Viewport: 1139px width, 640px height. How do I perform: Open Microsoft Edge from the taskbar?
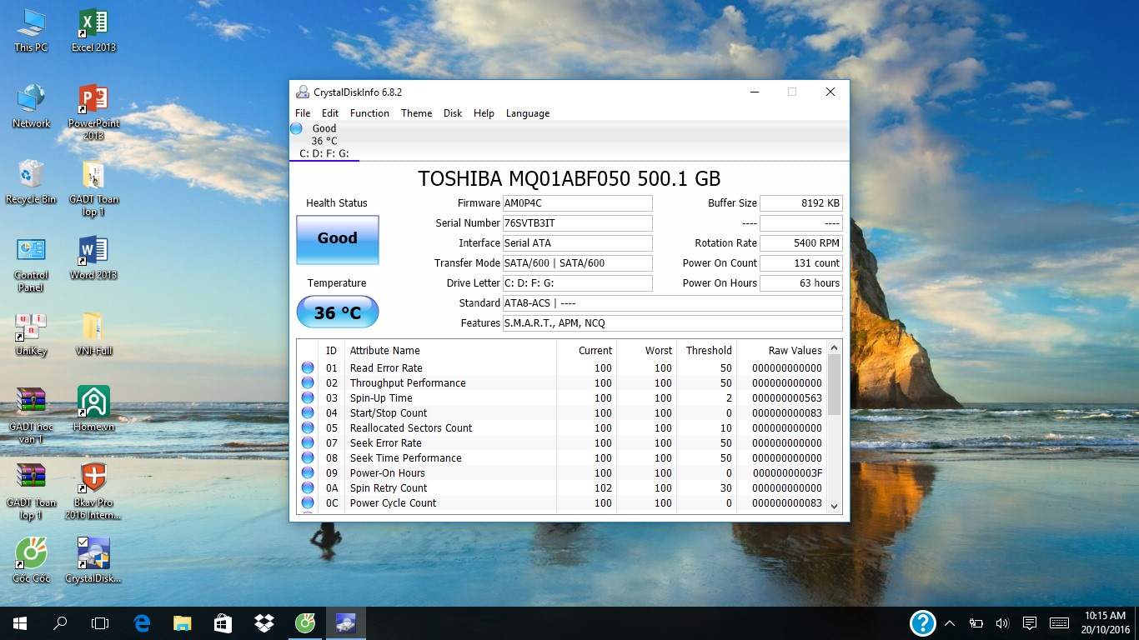pyautogui.click(x=142, y=622)
